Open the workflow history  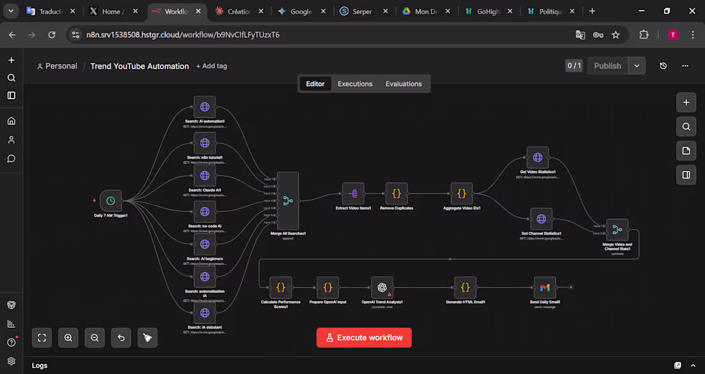pyautogui.click(x=663, y=65)
